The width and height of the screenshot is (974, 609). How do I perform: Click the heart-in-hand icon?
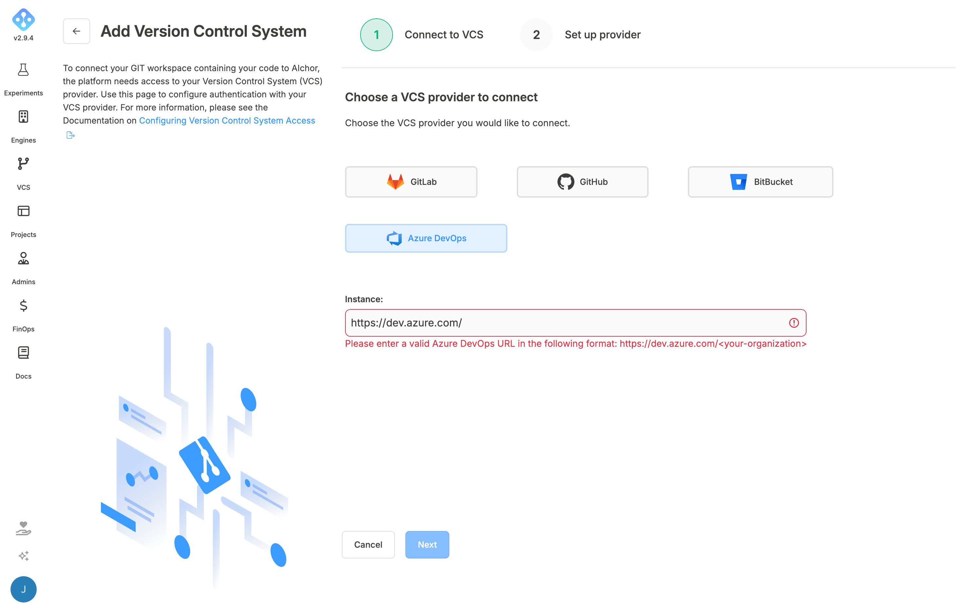click(23, 528)
